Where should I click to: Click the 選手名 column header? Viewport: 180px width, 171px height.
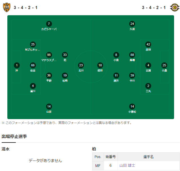[148, 157]
